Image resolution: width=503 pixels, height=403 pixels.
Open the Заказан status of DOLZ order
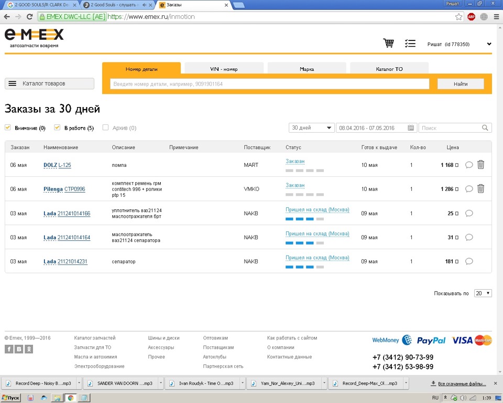295,161
